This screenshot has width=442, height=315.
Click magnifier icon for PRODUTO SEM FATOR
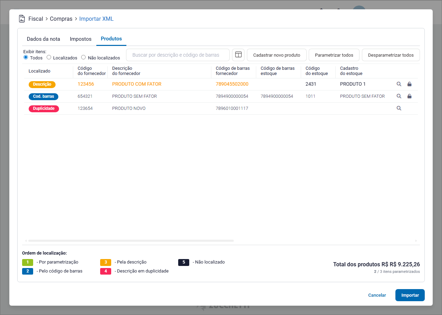pyautogui.click(x=399, y=96)
